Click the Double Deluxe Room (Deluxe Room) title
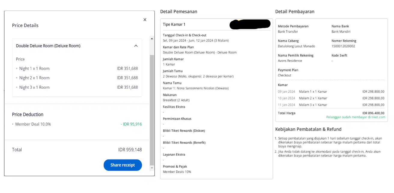Viewport: 394px width, 193px height. click(48, 46)
